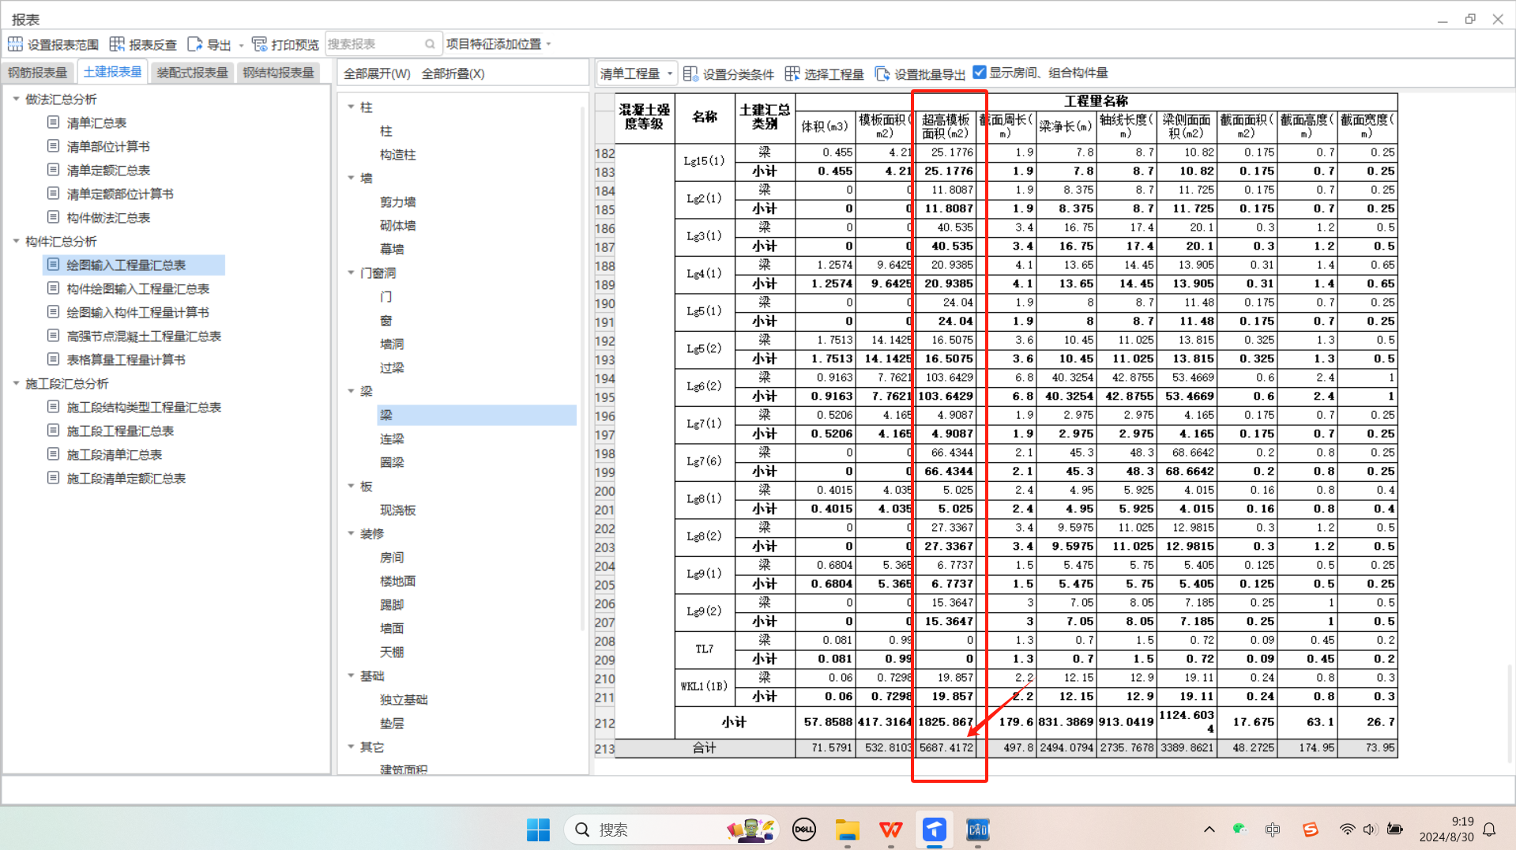
Task: Click the volume speaker tray icon
Action: click(x=1370, y=829)
